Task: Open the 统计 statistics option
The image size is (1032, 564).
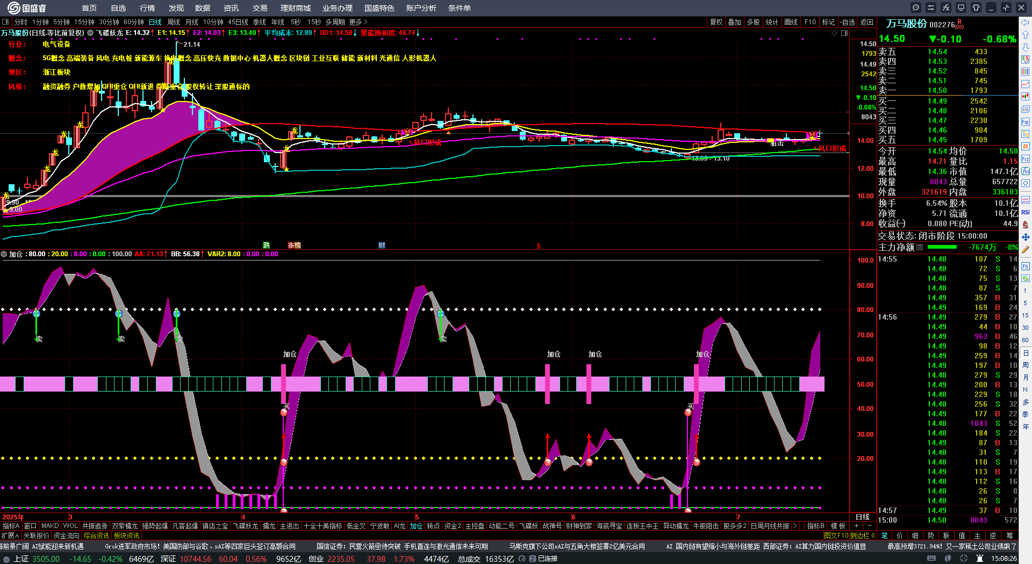Action: click(x=772, y=22)
